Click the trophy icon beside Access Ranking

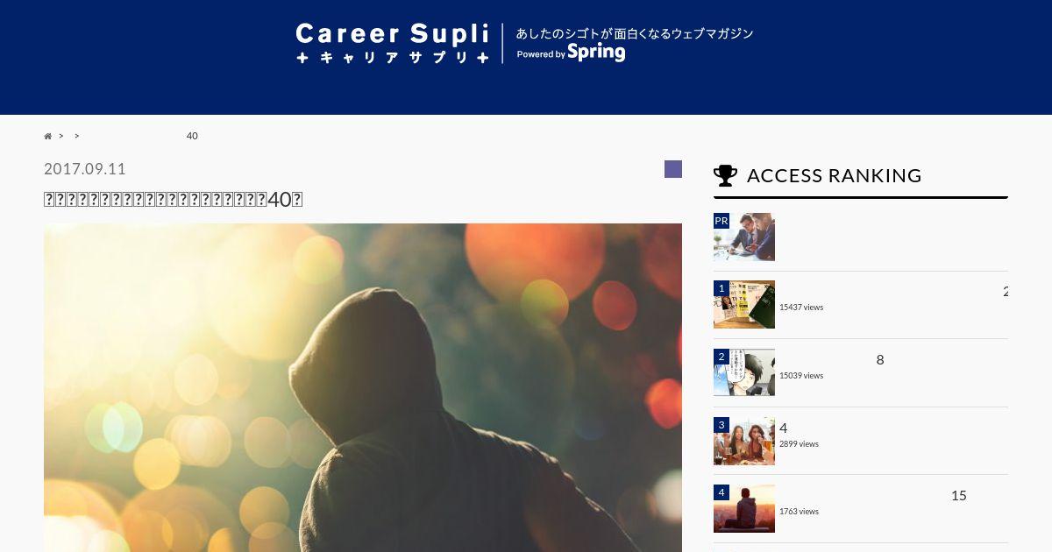tap(725, 176)
